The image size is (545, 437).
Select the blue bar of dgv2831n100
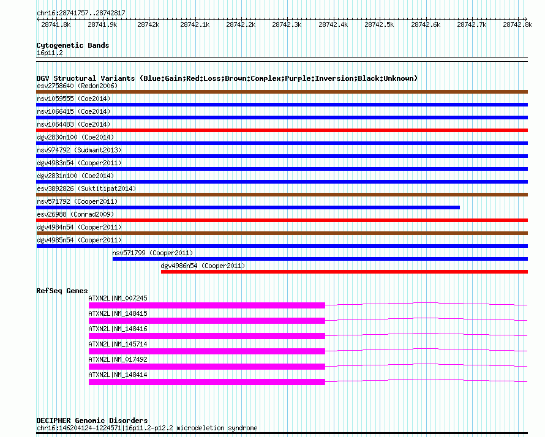(x=282, y=182)
